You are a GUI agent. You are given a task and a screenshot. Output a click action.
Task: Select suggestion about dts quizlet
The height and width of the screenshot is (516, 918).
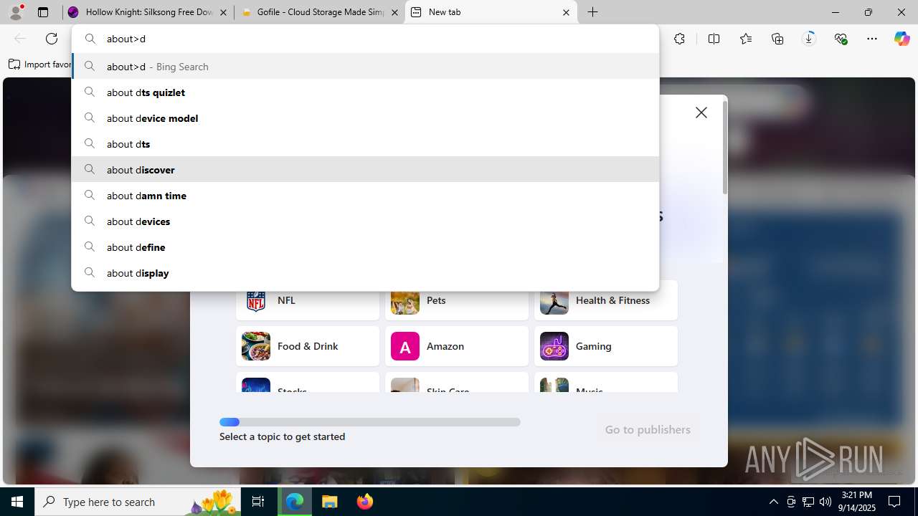click(x=365, y=92)
